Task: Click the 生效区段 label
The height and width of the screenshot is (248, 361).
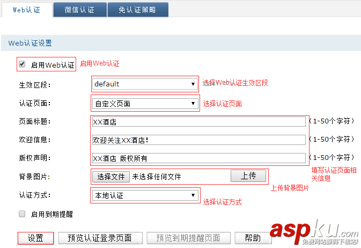Action: pos(34,85)
